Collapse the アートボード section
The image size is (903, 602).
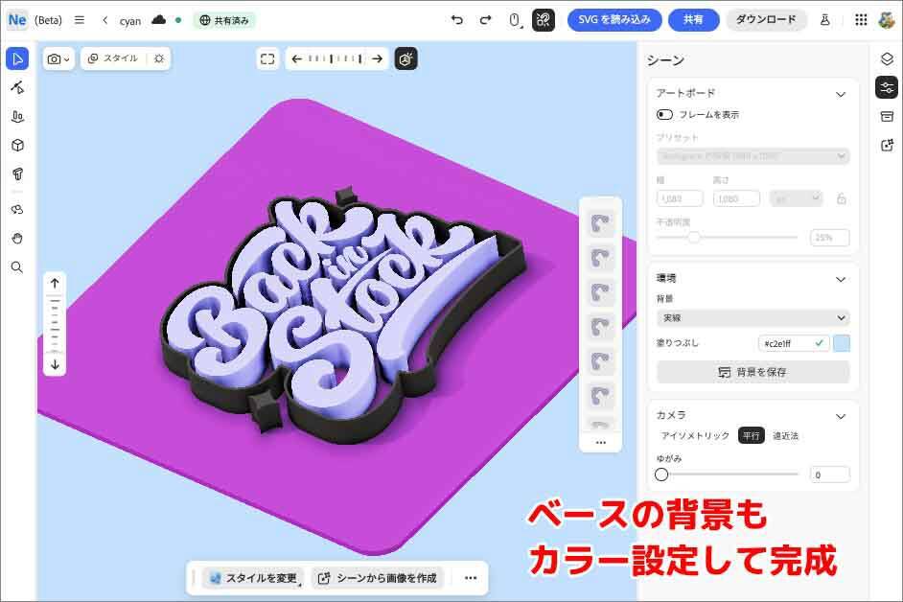point(841,94)
